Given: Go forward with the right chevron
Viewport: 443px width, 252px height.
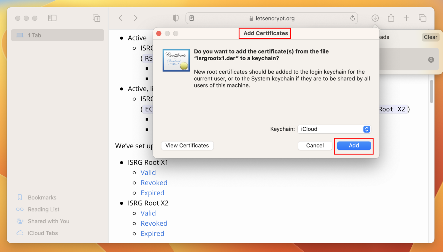Looking at the screenshot, I should click(x=136, y=18).
